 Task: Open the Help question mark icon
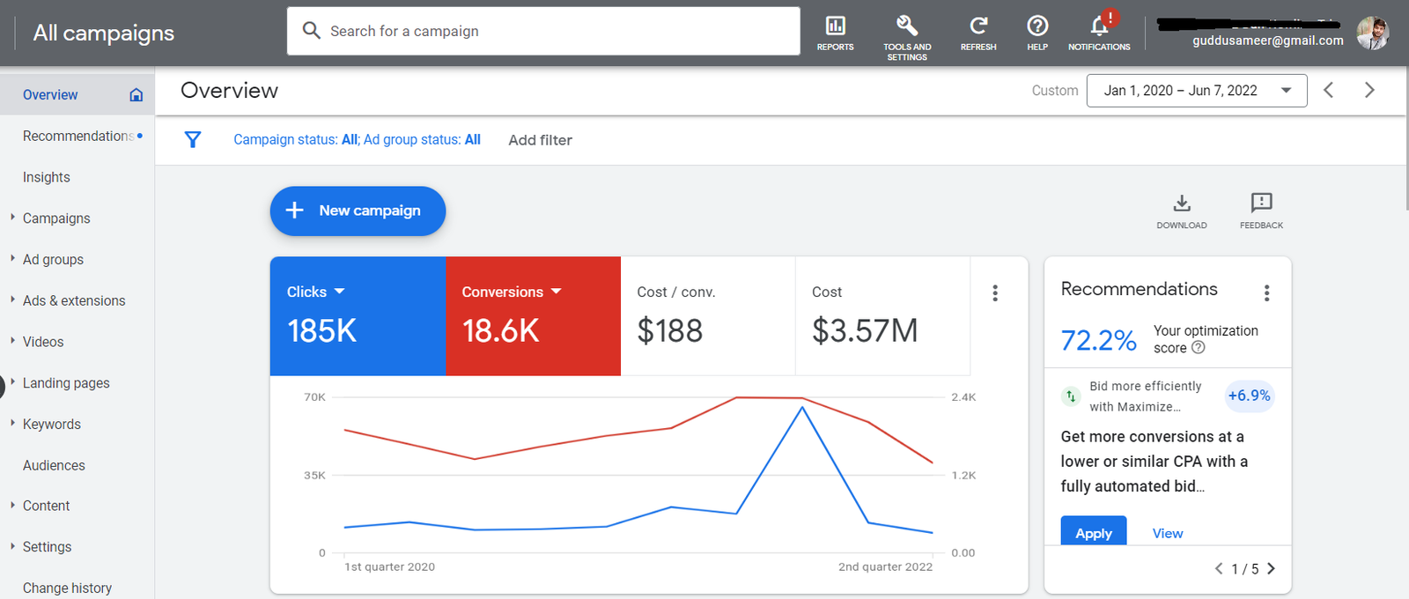point(1037,26)
